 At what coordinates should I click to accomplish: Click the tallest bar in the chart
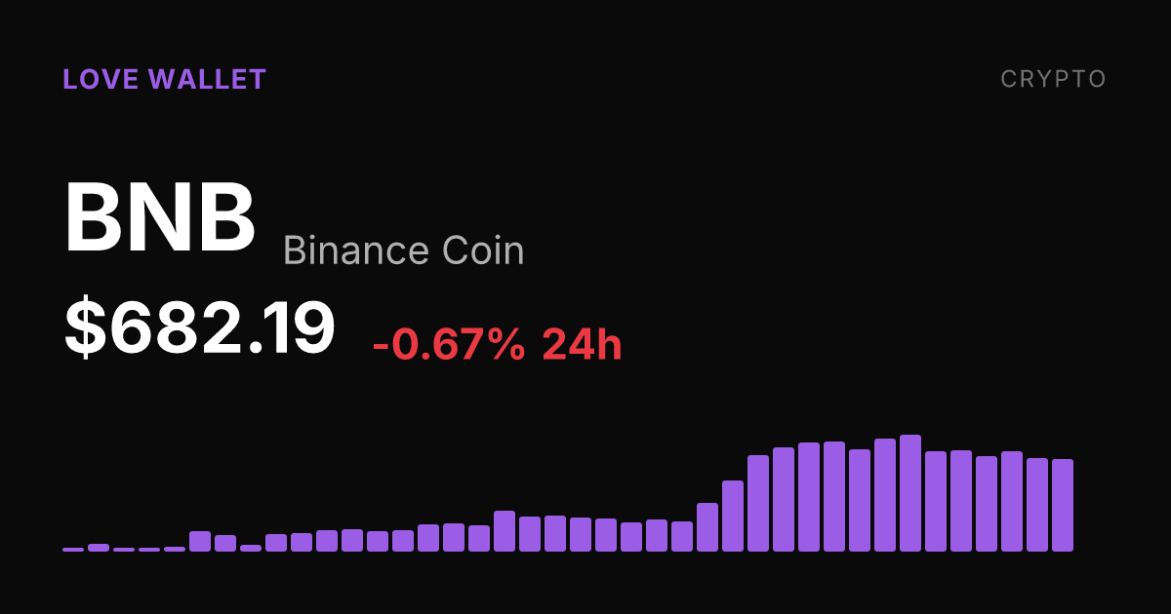[910, 493]
